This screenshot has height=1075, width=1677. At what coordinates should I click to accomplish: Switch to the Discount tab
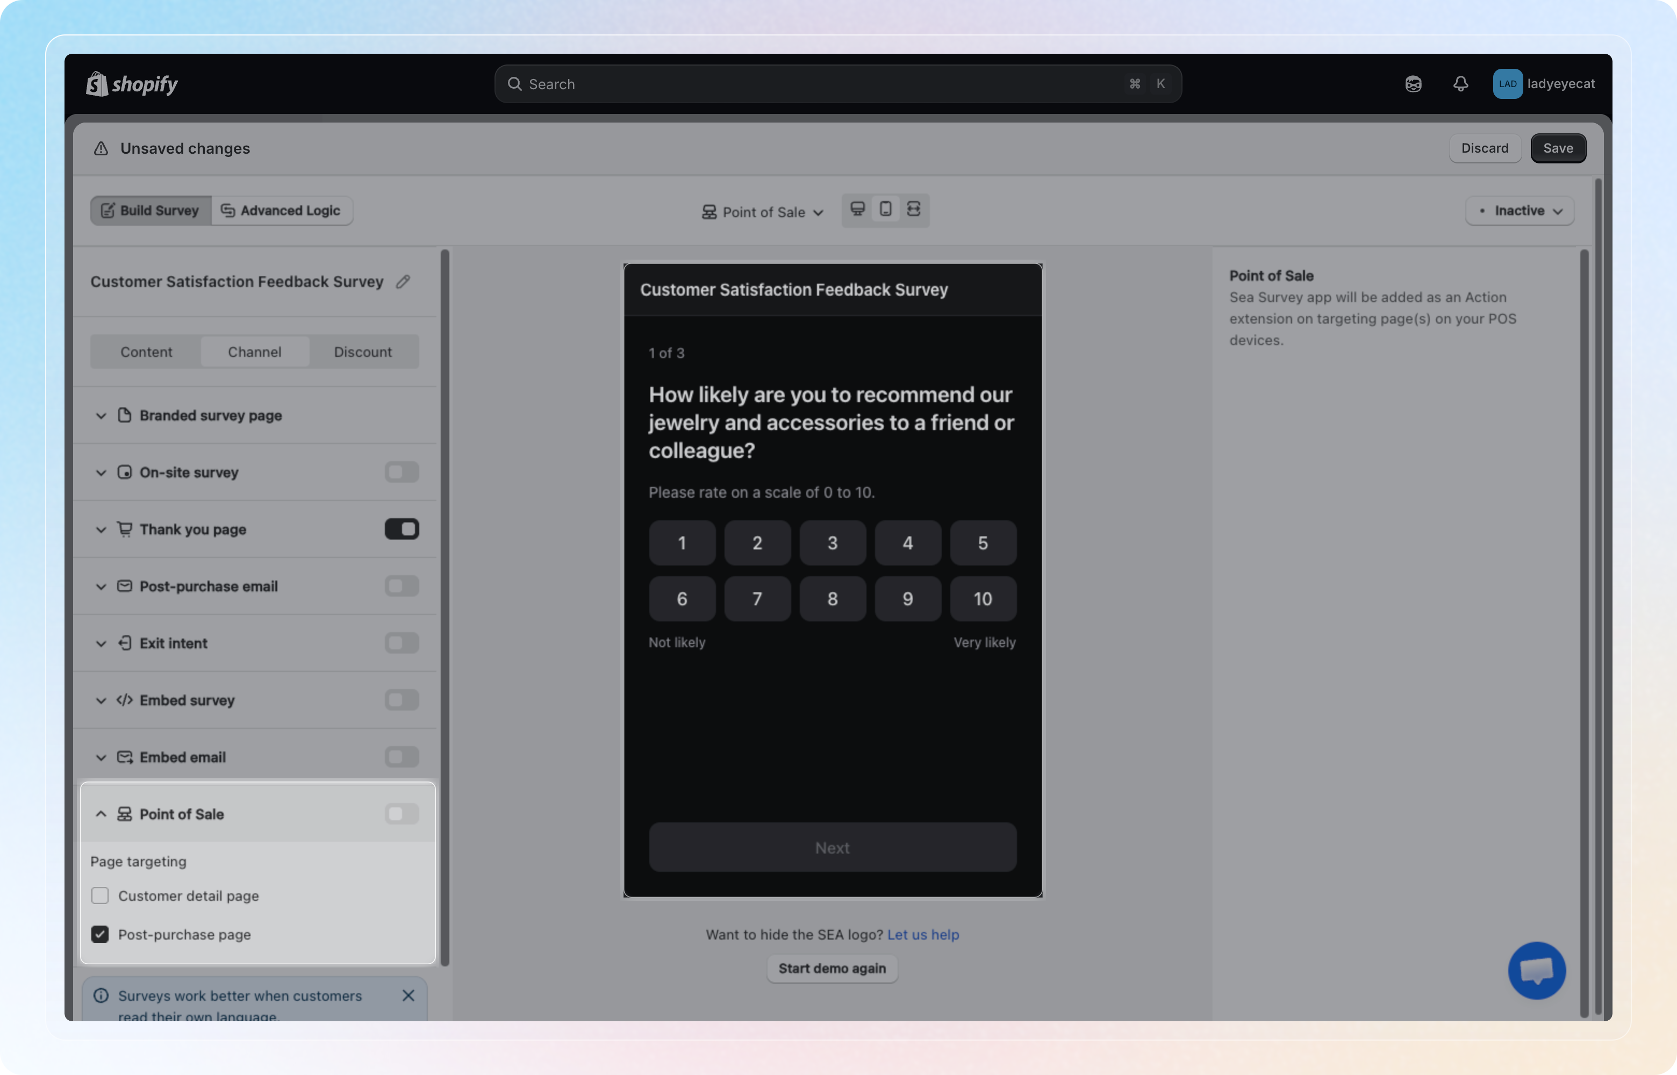363,352
